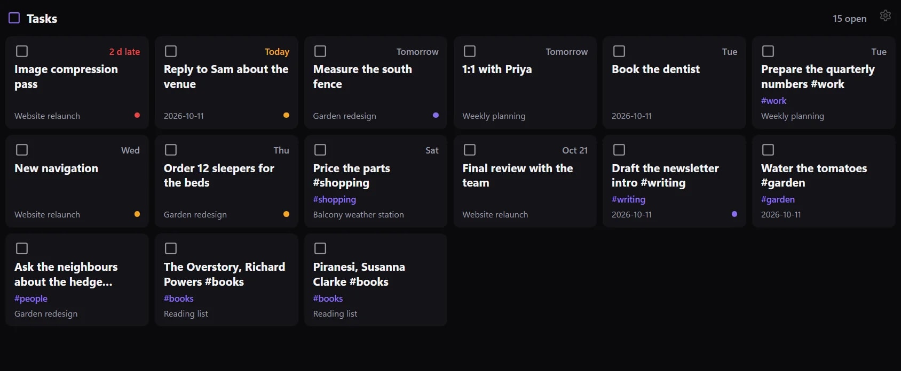Complete the 1:1 with Priya task
The height and width of the screenshot is (371, 901).
(470, 51)
